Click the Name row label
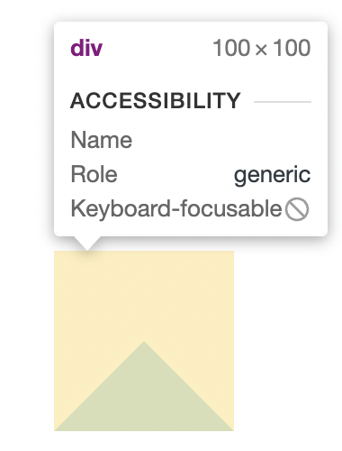This screenshot has height=451, width=342. [x=102, y=140]
